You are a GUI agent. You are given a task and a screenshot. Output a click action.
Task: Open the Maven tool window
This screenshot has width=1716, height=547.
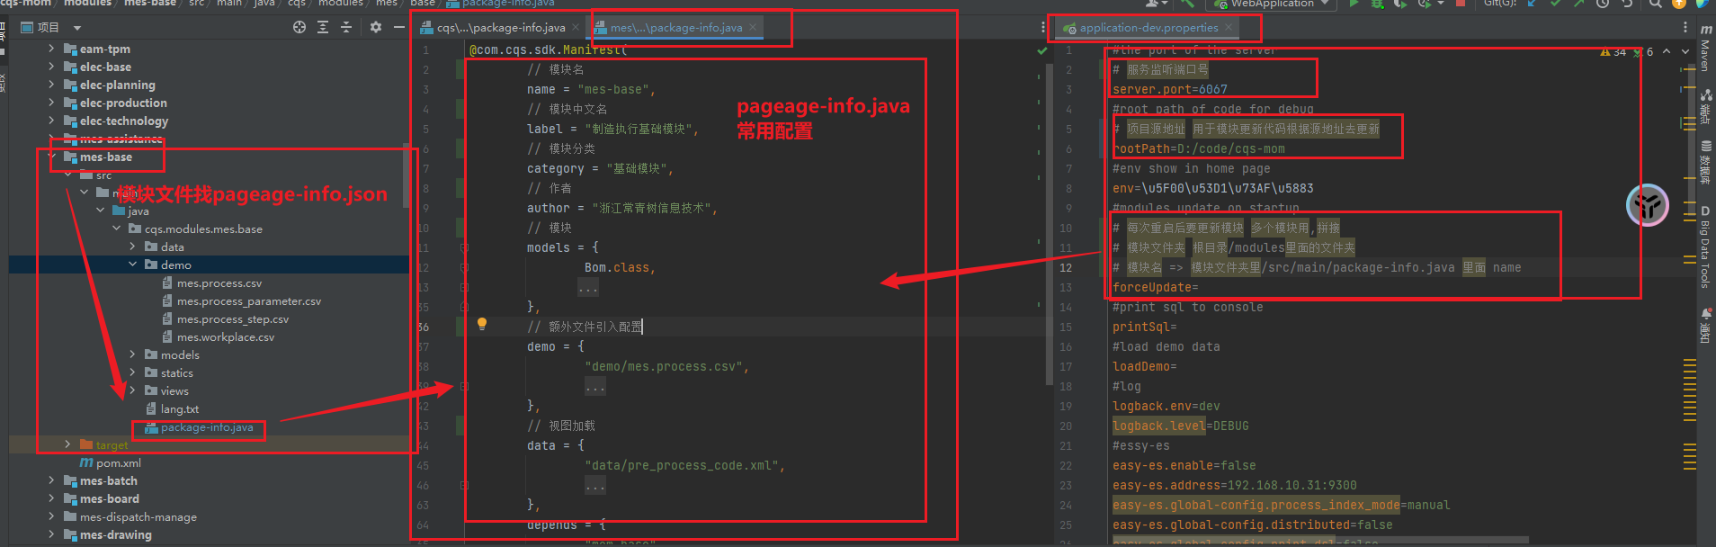[1705, 49]
